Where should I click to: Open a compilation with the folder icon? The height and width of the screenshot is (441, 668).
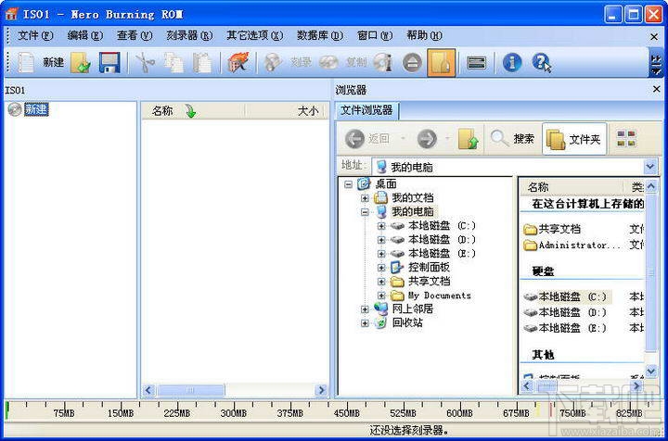coord(80,63)
